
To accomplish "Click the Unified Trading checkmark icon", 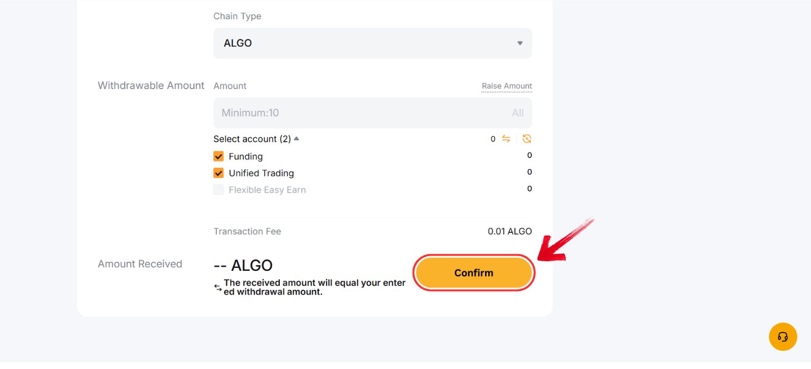I will (x=218, y=173).
